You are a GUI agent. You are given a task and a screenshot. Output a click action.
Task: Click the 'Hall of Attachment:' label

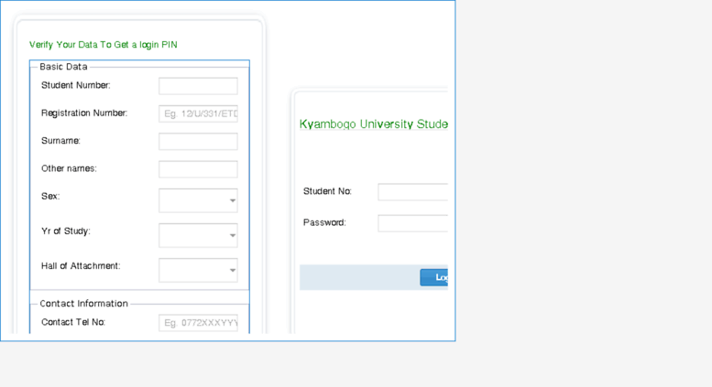pyautogui.click(x=81, y=266)
